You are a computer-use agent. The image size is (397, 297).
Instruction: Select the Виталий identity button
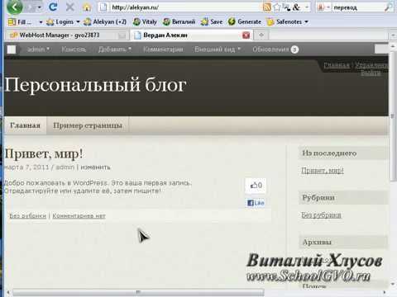pyautogui.click(x=179, y=21)
